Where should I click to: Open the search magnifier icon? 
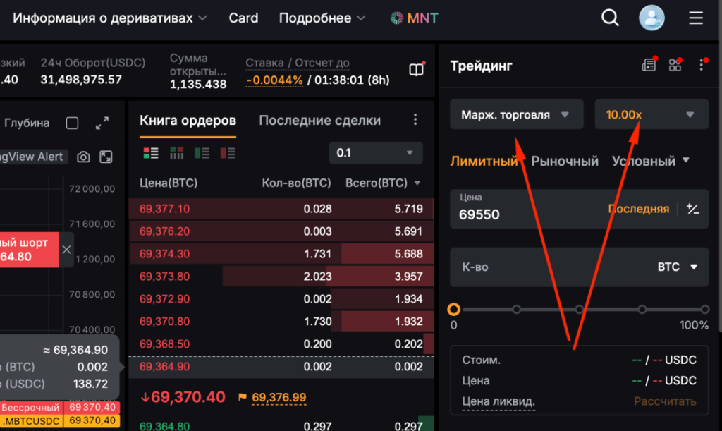coord(610,18)
